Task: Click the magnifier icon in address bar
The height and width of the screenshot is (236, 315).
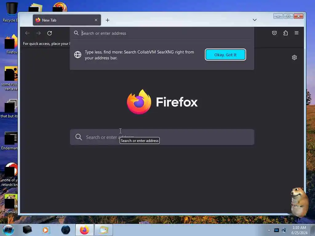Action: [x=76, y=33]
